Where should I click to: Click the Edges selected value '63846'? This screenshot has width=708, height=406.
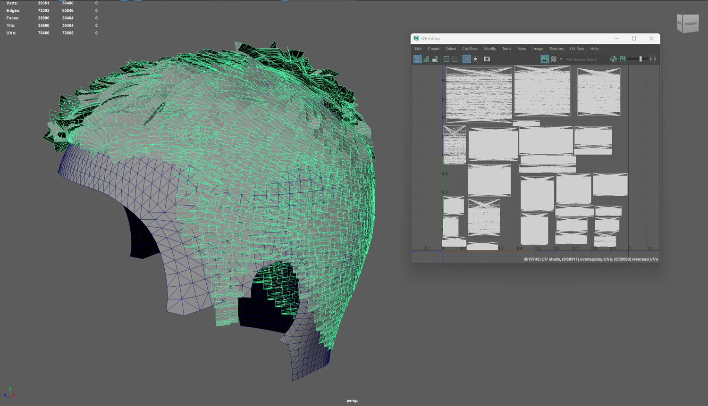[x=67, y=10]
